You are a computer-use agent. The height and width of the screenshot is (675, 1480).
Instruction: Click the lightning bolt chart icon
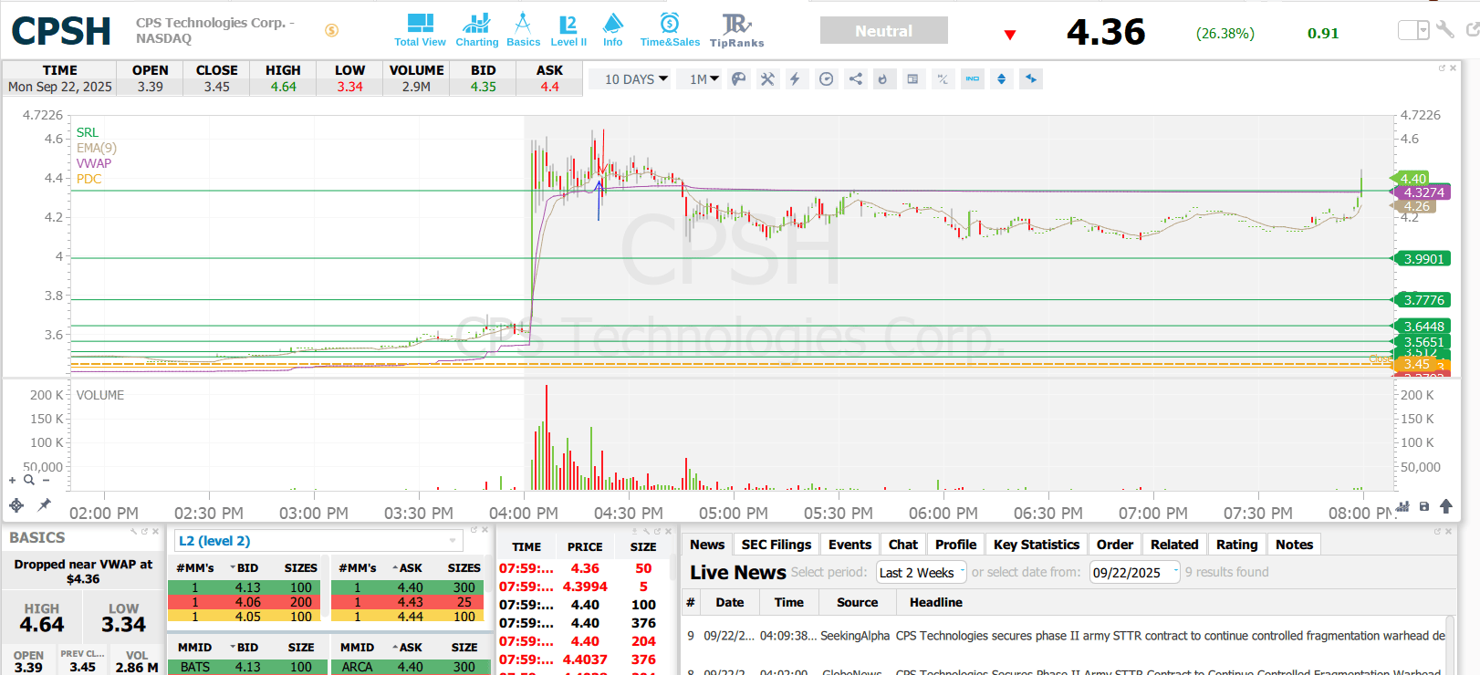[796, 79]
